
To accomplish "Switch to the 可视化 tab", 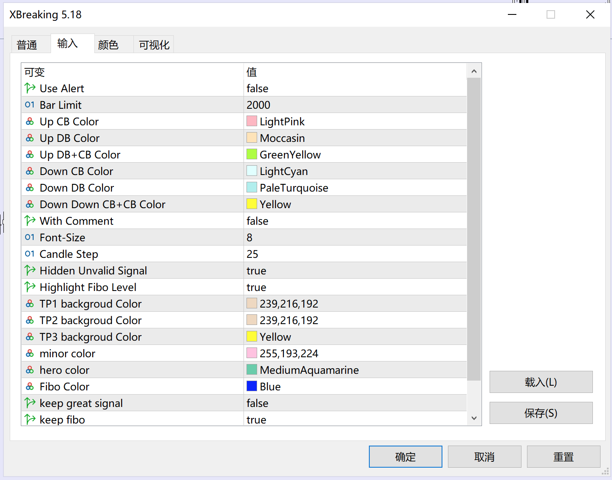I will coord(154,45).
